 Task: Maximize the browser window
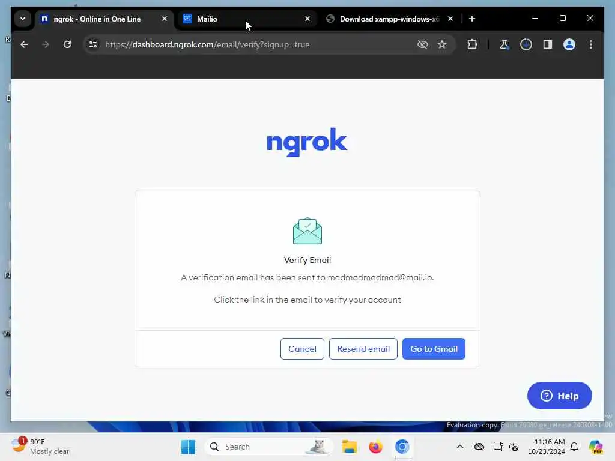(x=562, y=18)
